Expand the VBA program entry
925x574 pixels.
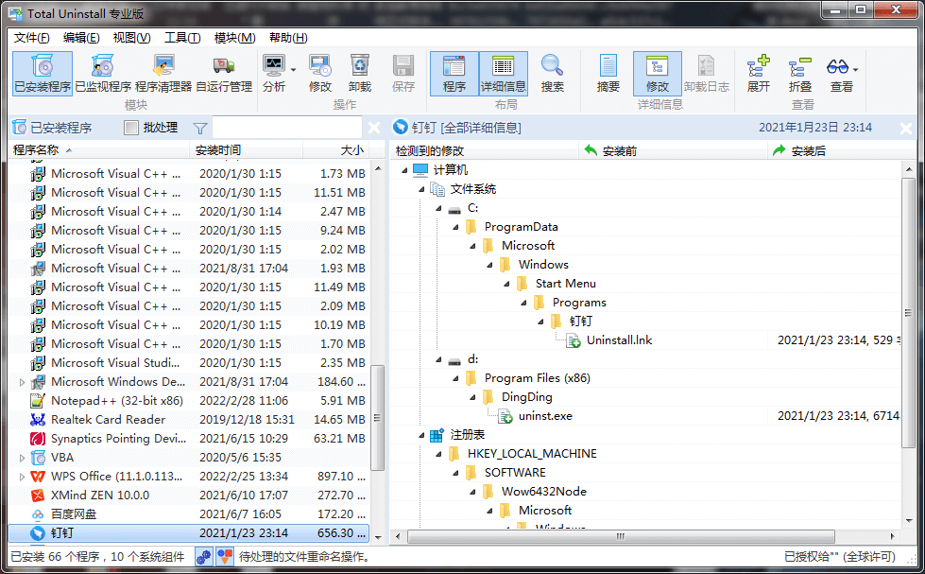click(x=22, y=458)
